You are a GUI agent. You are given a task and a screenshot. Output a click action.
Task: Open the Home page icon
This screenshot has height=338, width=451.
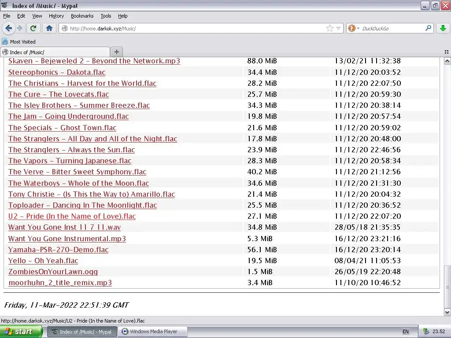pos(49,28)
